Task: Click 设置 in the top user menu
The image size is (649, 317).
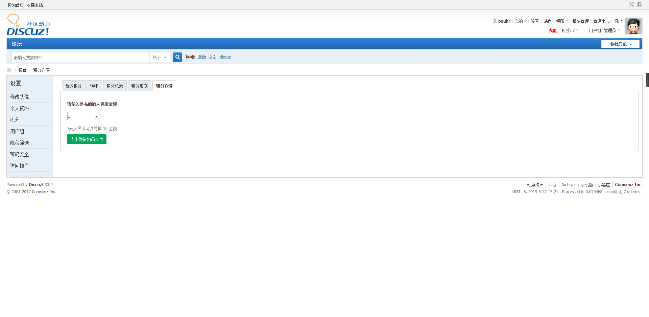Action: tap(535, 21)
